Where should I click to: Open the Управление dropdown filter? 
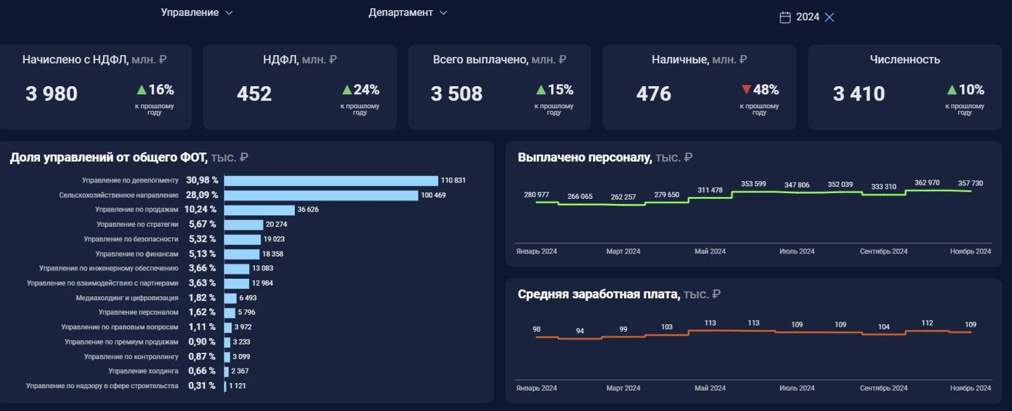[x=197, y=13]
